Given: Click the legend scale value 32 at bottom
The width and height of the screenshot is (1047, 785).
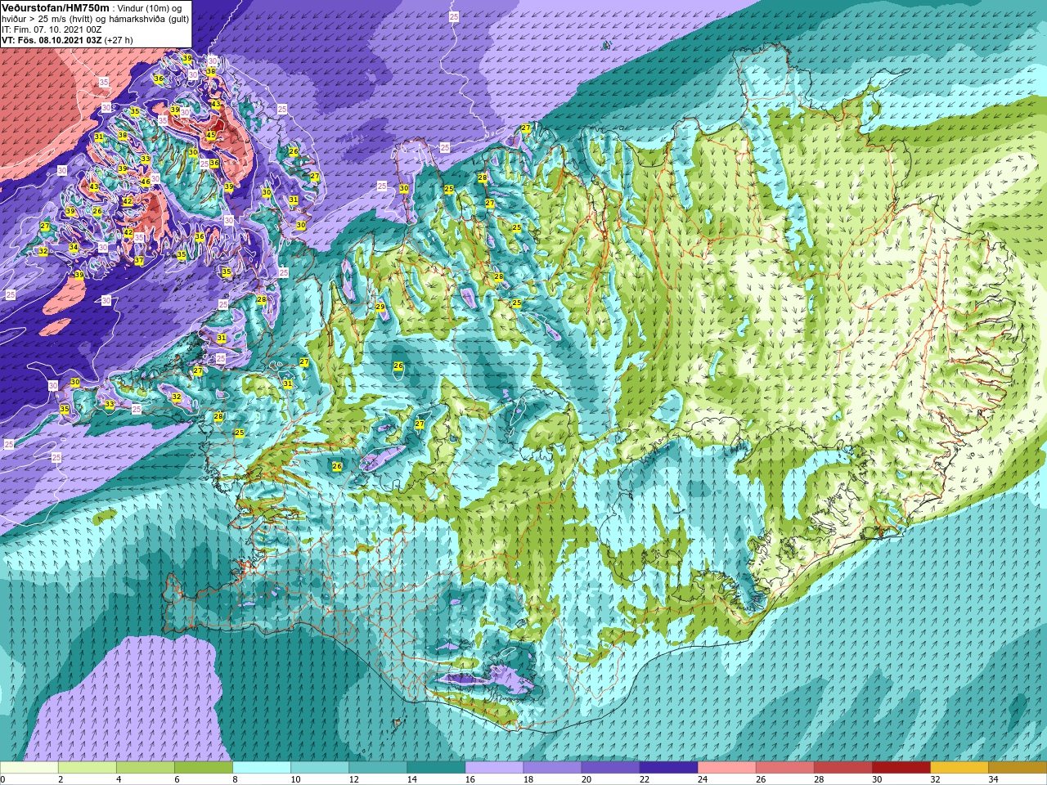Looking at the screenshot, I should coord(934,779).
